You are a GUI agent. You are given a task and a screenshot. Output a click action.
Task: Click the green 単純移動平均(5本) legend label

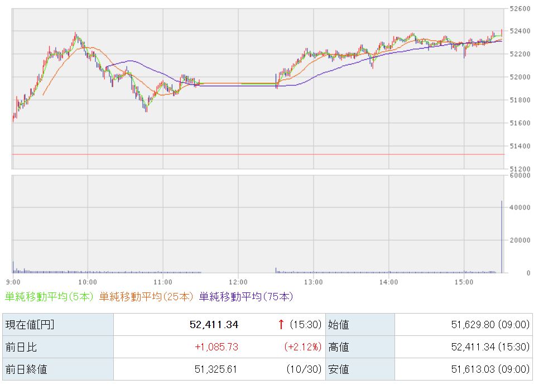[x=50, y=297]
